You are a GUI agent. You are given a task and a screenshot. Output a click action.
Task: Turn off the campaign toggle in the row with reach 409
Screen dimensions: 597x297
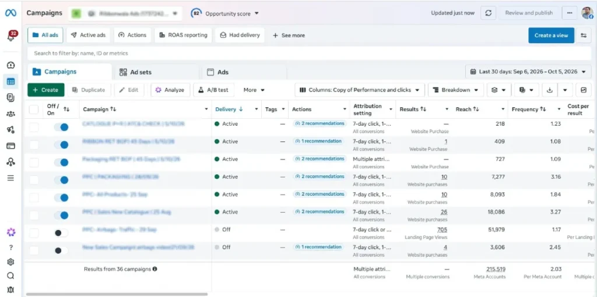click(x=61, y=144)
